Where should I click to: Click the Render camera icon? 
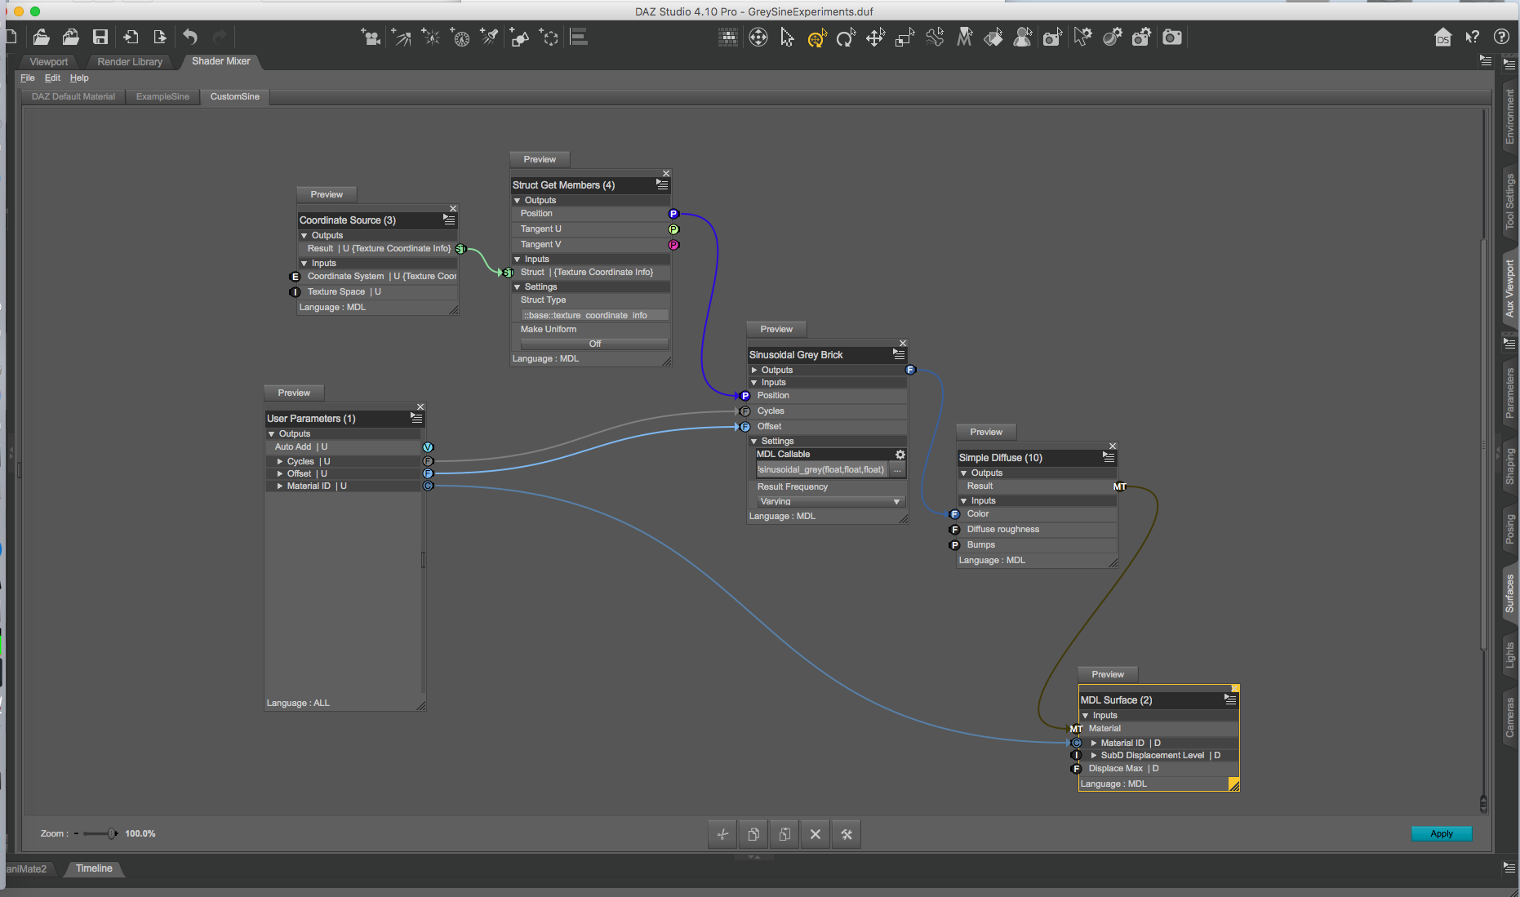point(1172,37)
